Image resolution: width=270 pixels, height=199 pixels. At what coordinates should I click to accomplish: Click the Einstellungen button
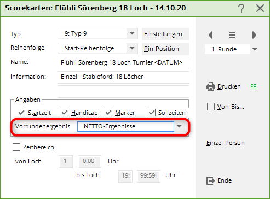(x=165, y=34)
